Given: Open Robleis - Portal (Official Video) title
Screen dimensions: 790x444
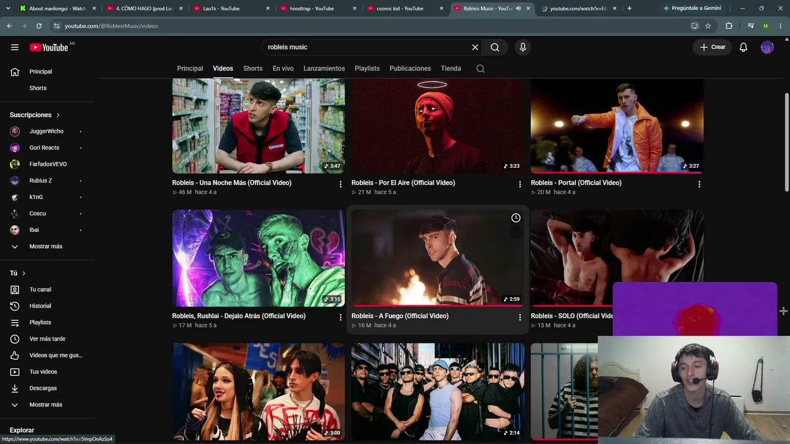Looking at the screenshot, I should (576, 183).
